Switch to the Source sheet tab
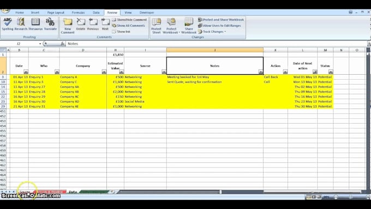Image resolution: width=371 pixels, height=209 pixels. [x=25, y=192]
